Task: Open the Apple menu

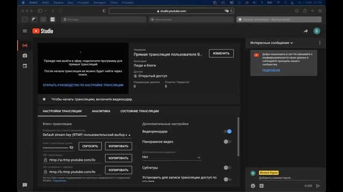Action: pos(23,3)
